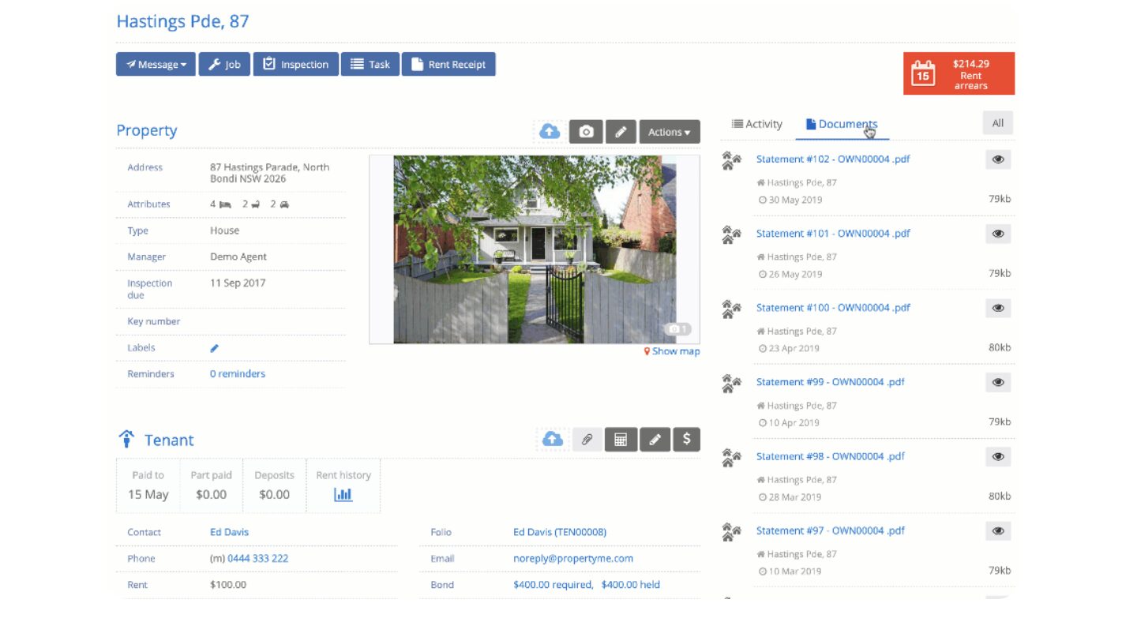Screen dimensions: 1137x622
Task: Open Statement #100 - OWN00004 .pdf
Action: point(833,307)
